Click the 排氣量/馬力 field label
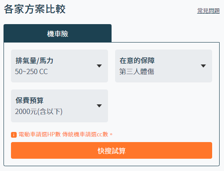224x171 pixels. (34, 61)
